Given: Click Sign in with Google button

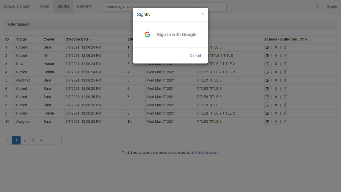Looking at the screenshot, I should 170,34.
